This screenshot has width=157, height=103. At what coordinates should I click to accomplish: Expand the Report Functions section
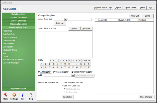point(18,89)
